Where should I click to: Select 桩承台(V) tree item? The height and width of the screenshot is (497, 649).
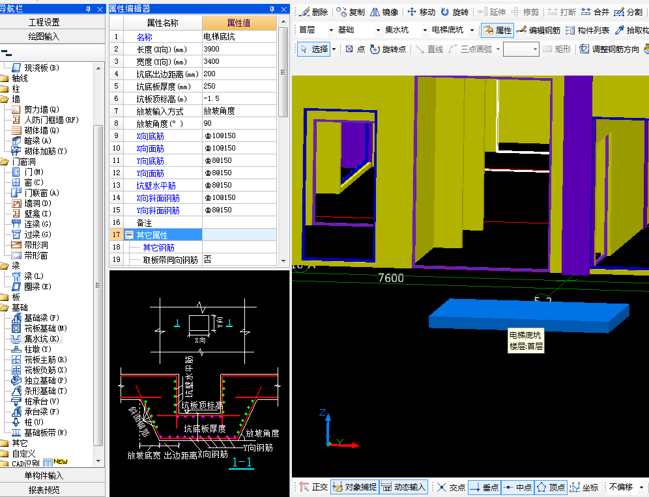pyautogui.click(x=36, y=401)
